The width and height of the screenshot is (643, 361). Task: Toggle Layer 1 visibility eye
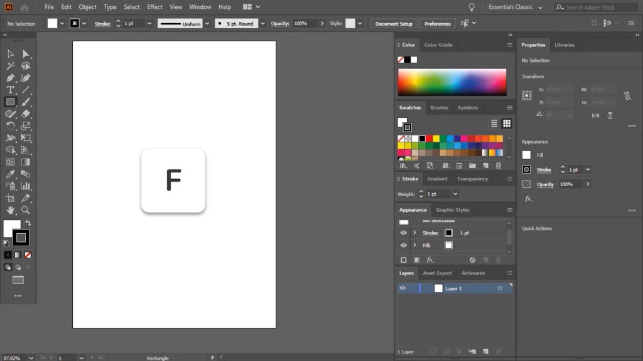pos(403,288)
